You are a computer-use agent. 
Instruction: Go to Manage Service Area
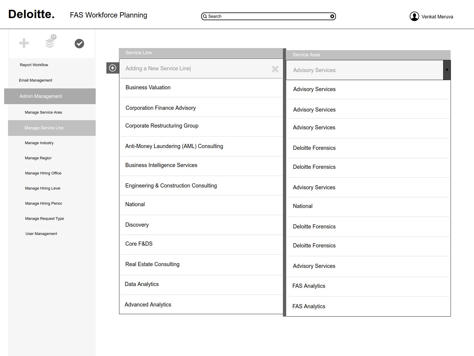(x=43, y=112)
